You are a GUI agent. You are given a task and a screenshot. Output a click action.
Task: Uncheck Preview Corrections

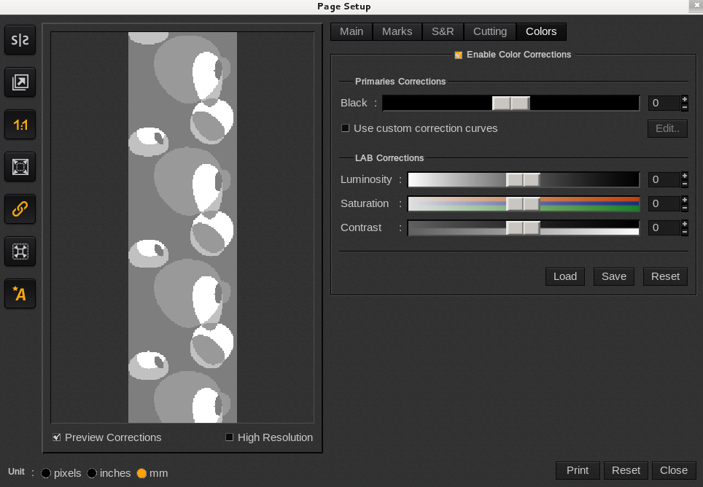click(57, 437)
